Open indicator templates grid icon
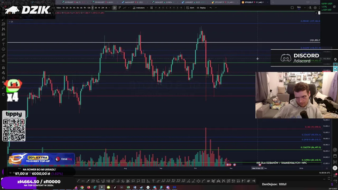Screen dimensions: 338x190 (x=152, y=8)
